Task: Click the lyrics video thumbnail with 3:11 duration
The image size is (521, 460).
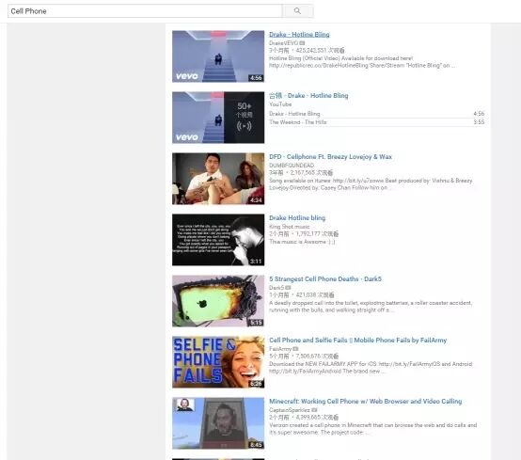Action: (x=218, y=240)
